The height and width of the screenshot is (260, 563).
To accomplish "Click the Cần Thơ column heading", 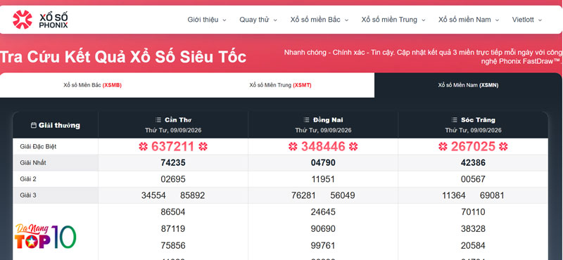I will tap(178, 119).
